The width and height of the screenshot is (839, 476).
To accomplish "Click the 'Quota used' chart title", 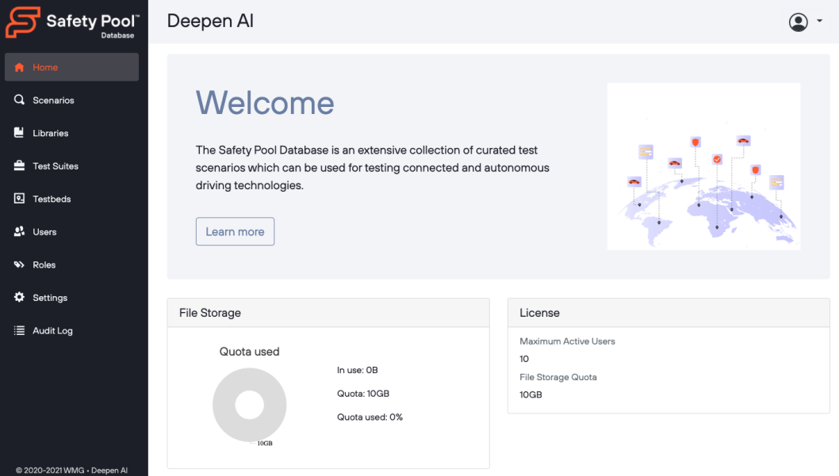I will (249, 352).
